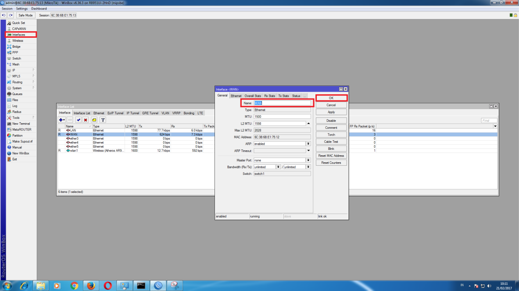Screen dimensions: 519x291
Task: Open the Dashboard menu
Action: click(39, 9)
